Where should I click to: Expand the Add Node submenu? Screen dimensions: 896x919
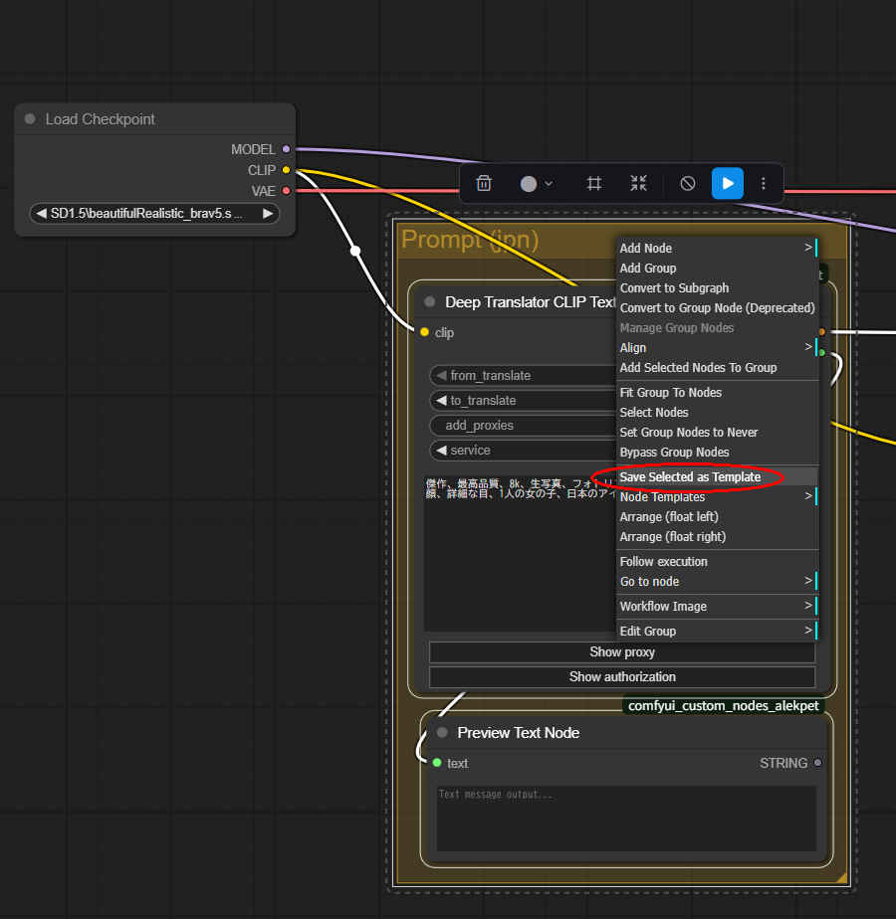coord(717,249)
